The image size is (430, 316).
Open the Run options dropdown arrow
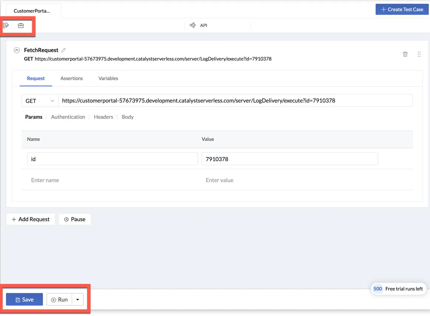pos(78,299)
